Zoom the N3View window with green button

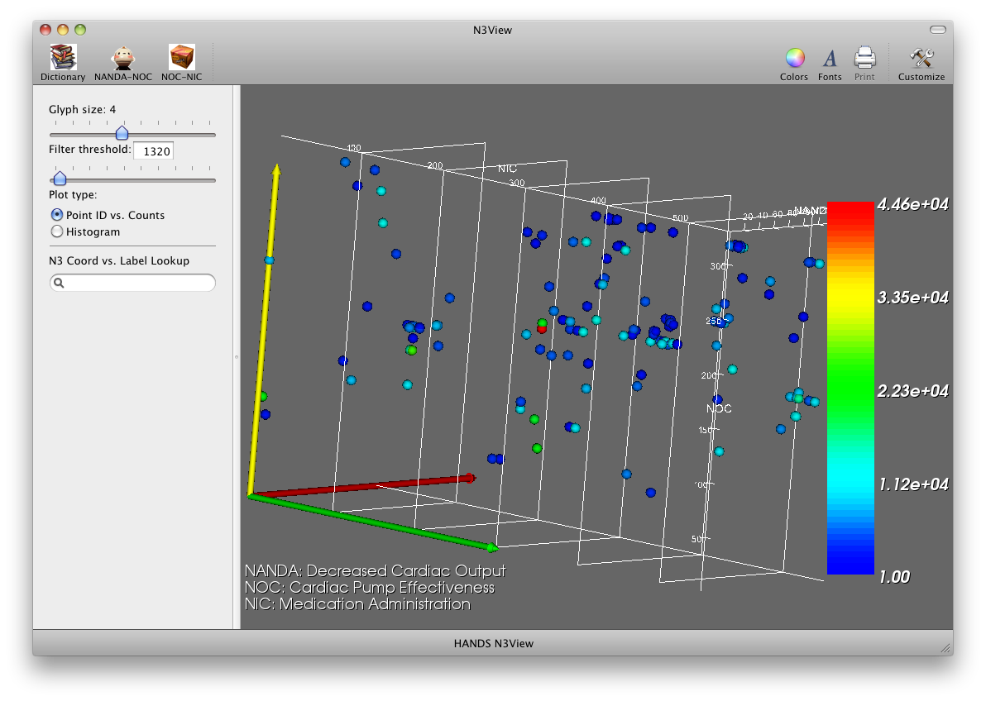pos(80,30)
